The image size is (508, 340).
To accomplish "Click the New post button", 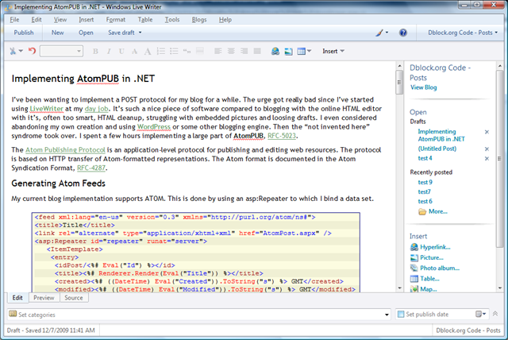I will (x=57, y=33).
